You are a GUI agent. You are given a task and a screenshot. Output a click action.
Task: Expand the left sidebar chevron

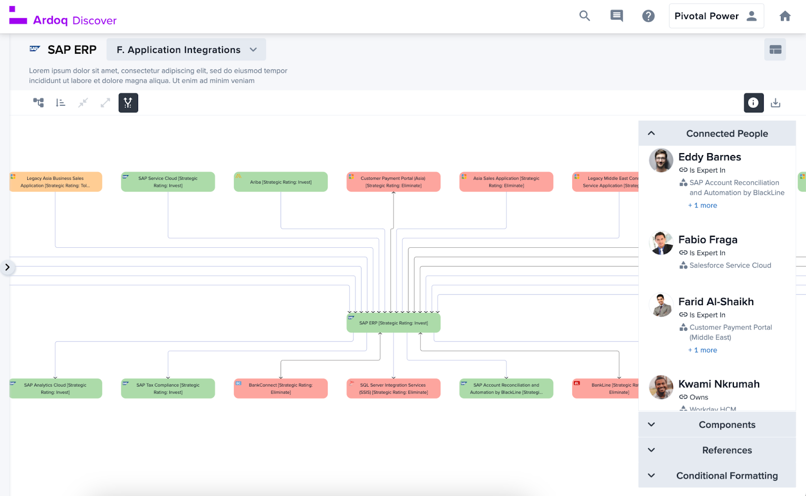(x=7, y=267)
